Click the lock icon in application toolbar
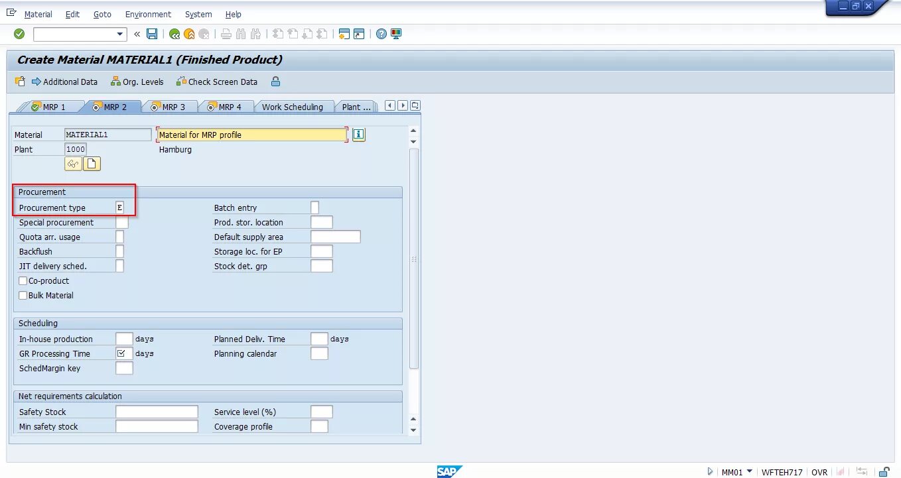This screenshot has height=478, width=901. [x=275, y=82]
